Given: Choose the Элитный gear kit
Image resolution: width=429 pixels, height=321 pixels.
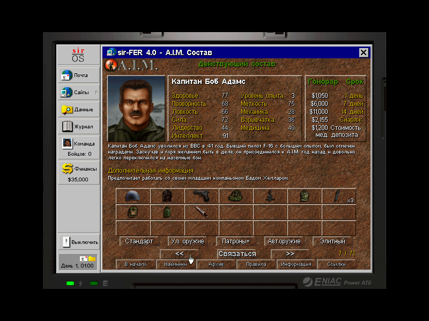Looking at the screenshot, I should 332,241.
